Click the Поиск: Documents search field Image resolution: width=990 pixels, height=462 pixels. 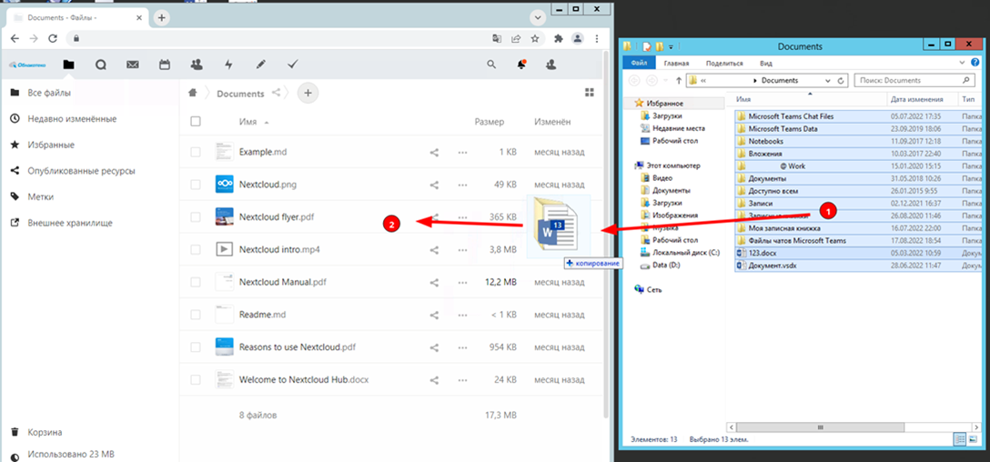coord(911,80)
